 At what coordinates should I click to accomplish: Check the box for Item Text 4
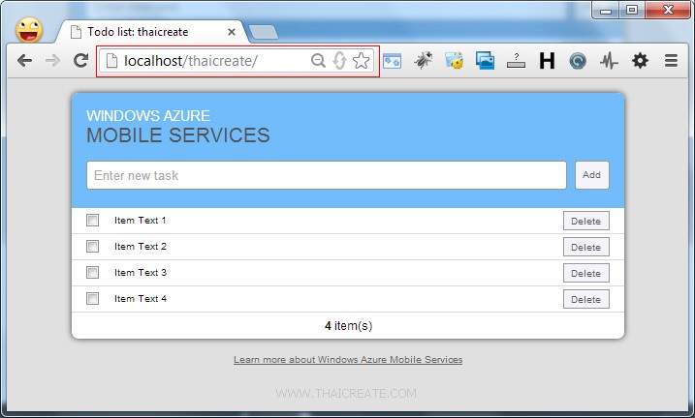(x=92, y=298)
